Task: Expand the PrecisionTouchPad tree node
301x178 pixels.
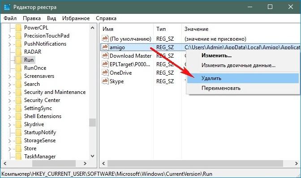Action: [x=9, y=36]
